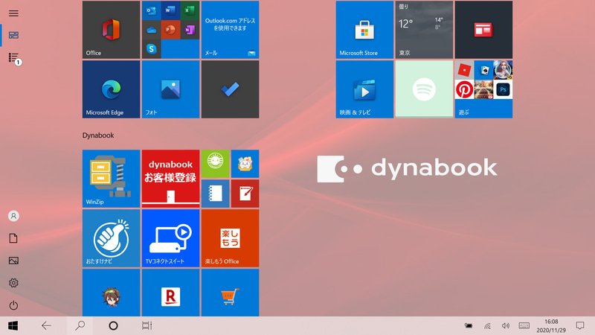
Task: Launch the Microsoft Edge tile
Action: (111, 89)
